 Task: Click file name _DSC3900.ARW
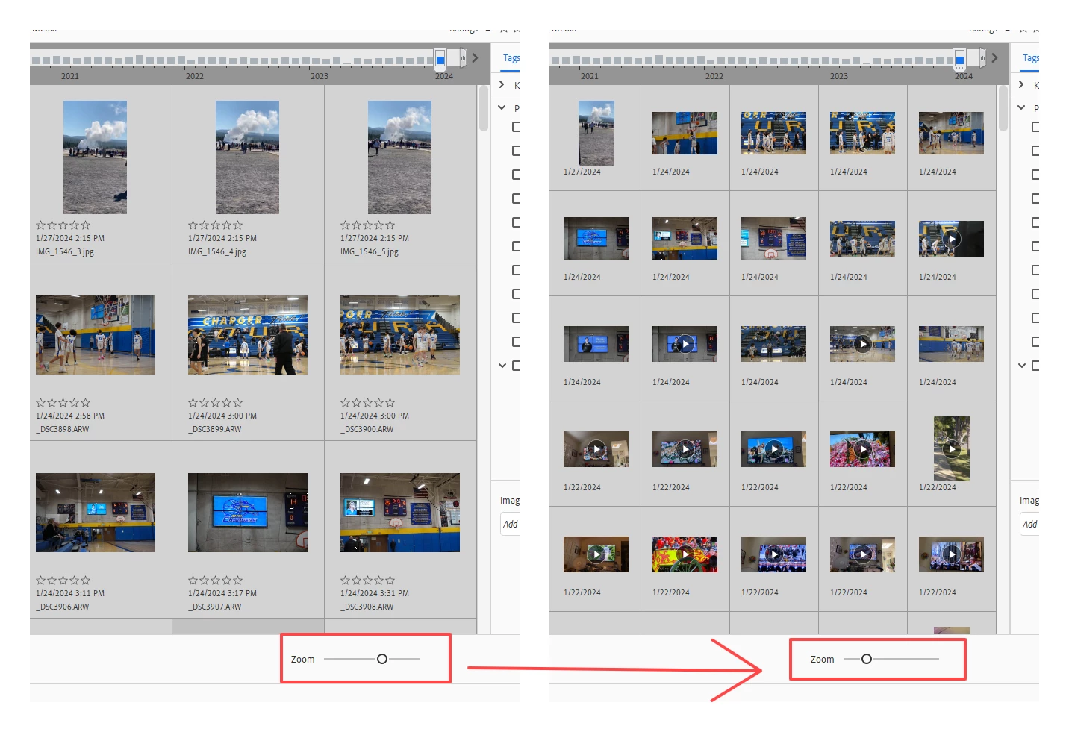pyautogui.click(x=367, y=430)
